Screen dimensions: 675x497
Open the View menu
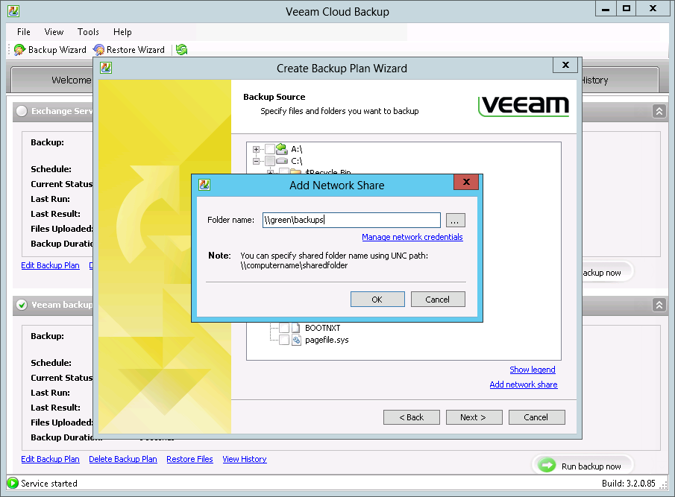(x=54, y=32)
